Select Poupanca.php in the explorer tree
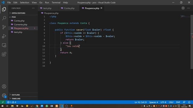Viewport: 193px width, 108px height. (x=23, y=28)
